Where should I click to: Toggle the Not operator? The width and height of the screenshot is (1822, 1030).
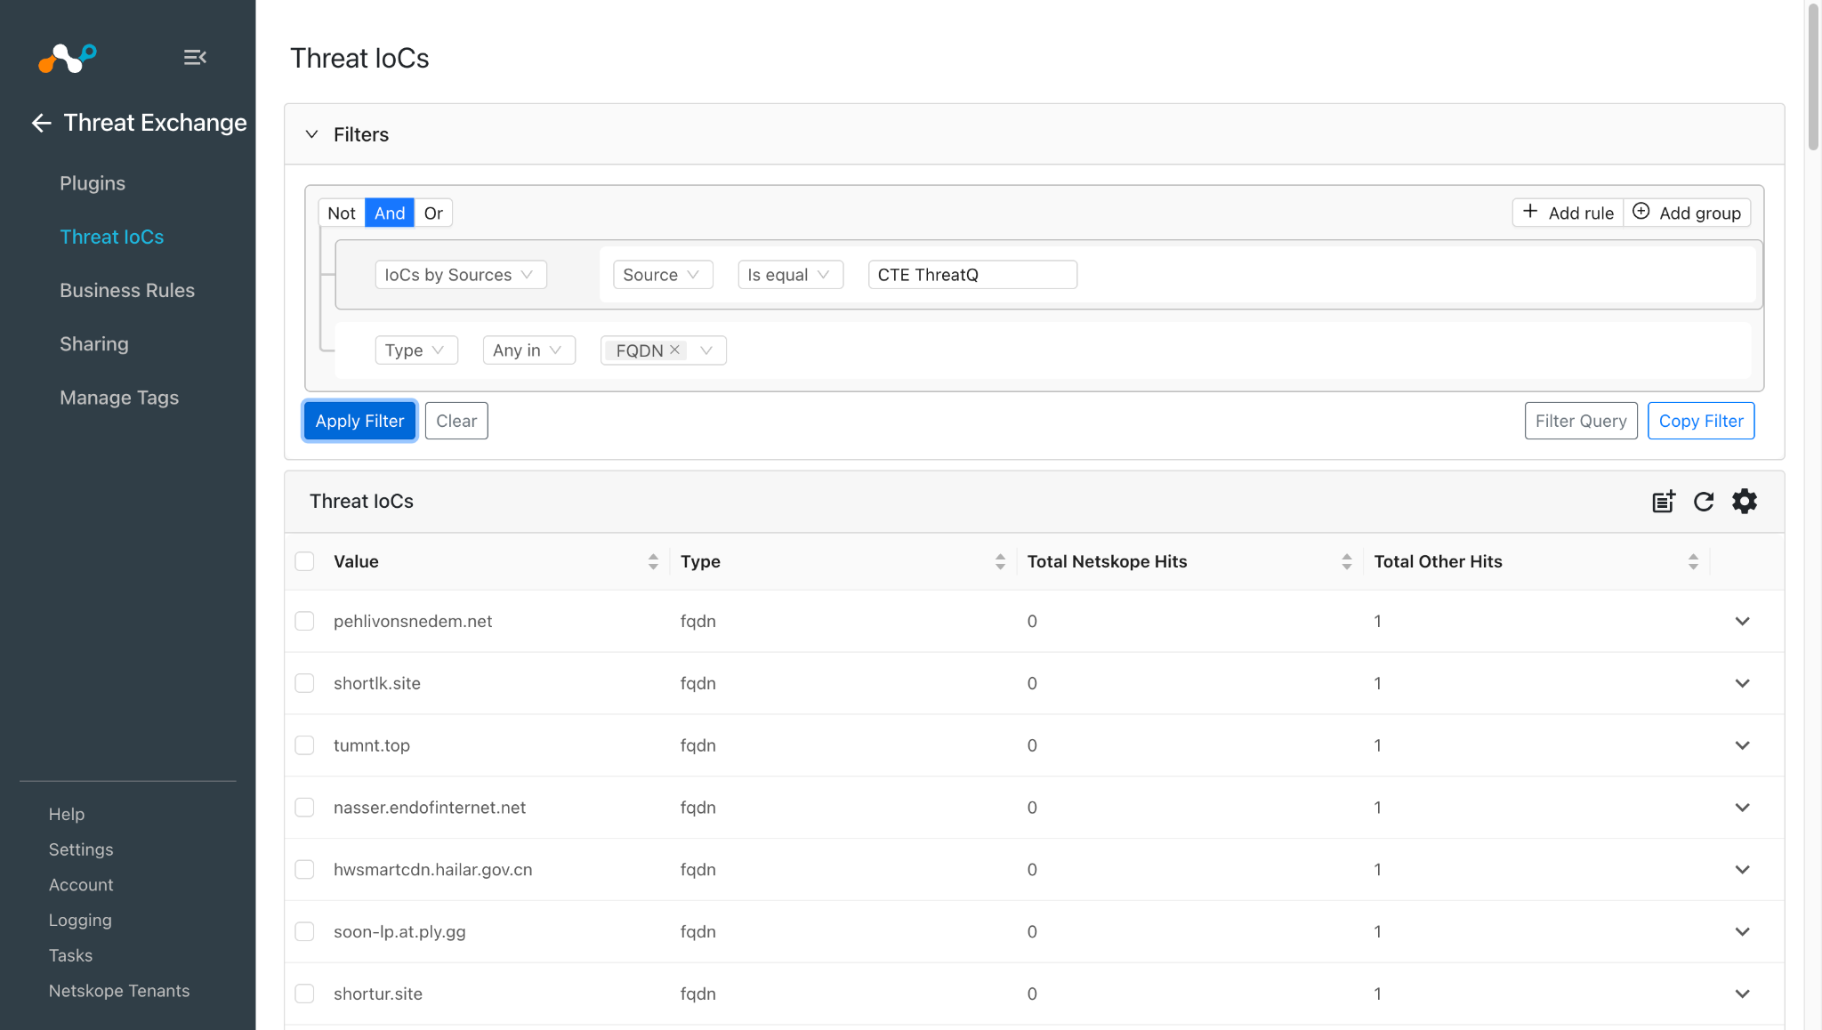[x=342, y=213]
